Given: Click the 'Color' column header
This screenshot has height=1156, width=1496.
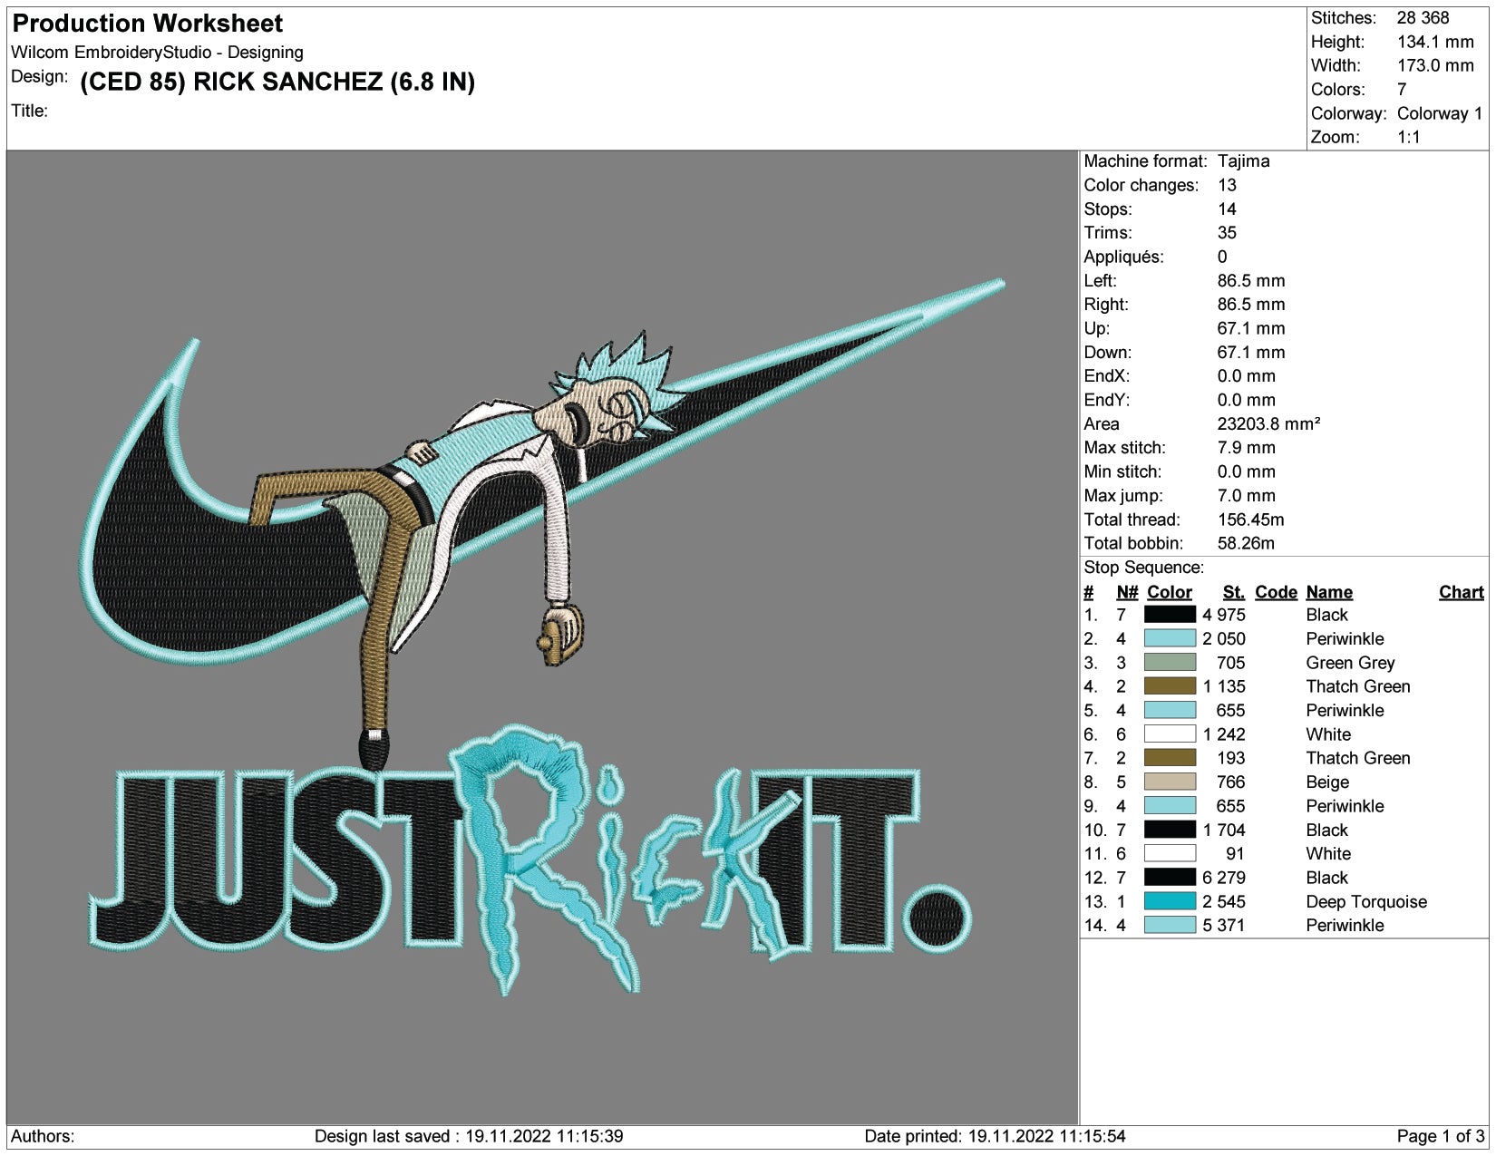Looking at the screenshot, I should point(1169,592).
